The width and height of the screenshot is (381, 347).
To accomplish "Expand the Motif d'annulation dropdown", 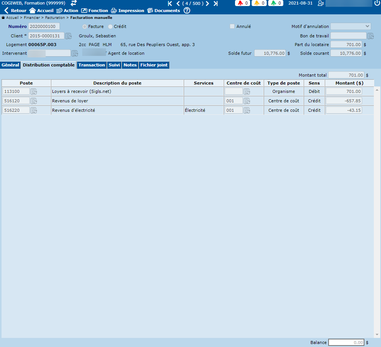I will point(350,26).
